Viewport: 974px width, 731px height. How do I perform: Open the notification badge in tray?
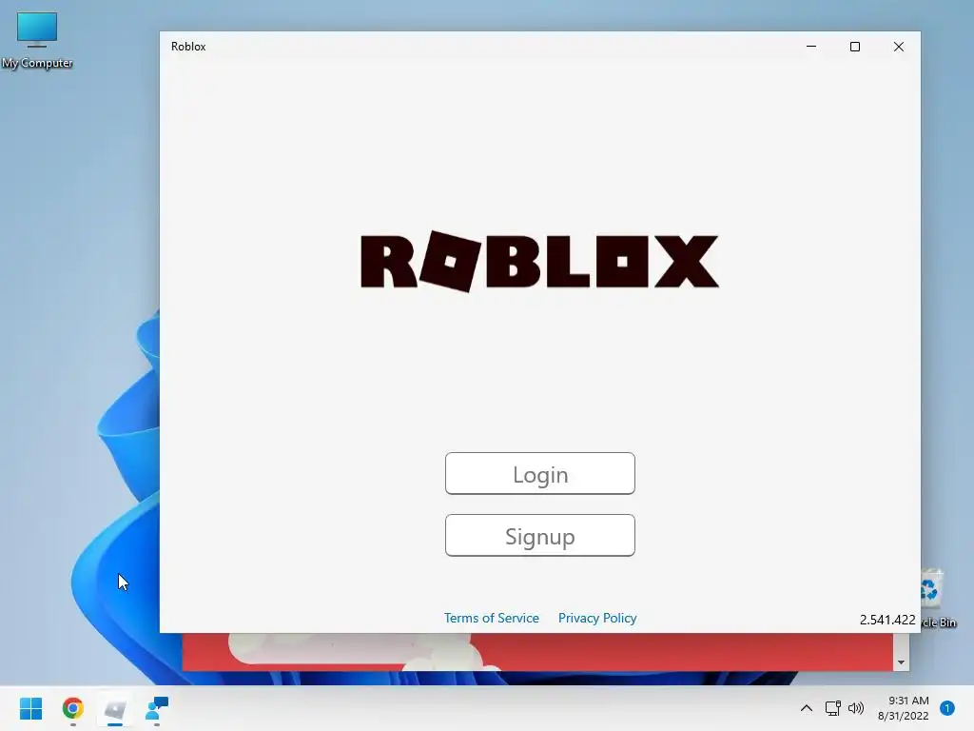947,708
